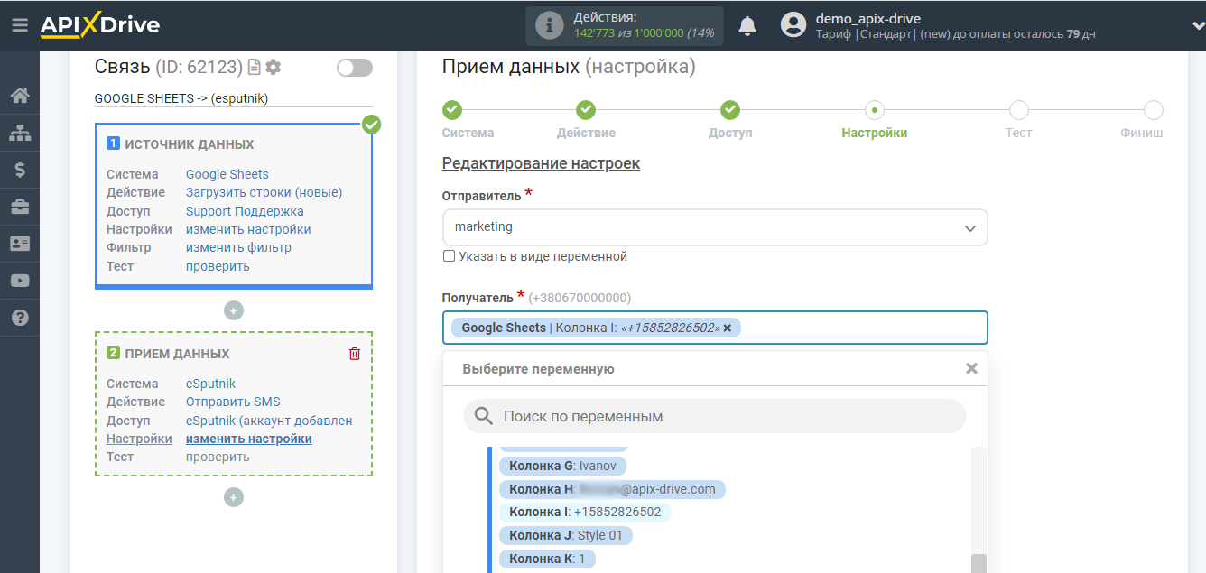1206x573 pixels.
Task: Click source 'проверить' test link
Action: [x=218, y=266]
